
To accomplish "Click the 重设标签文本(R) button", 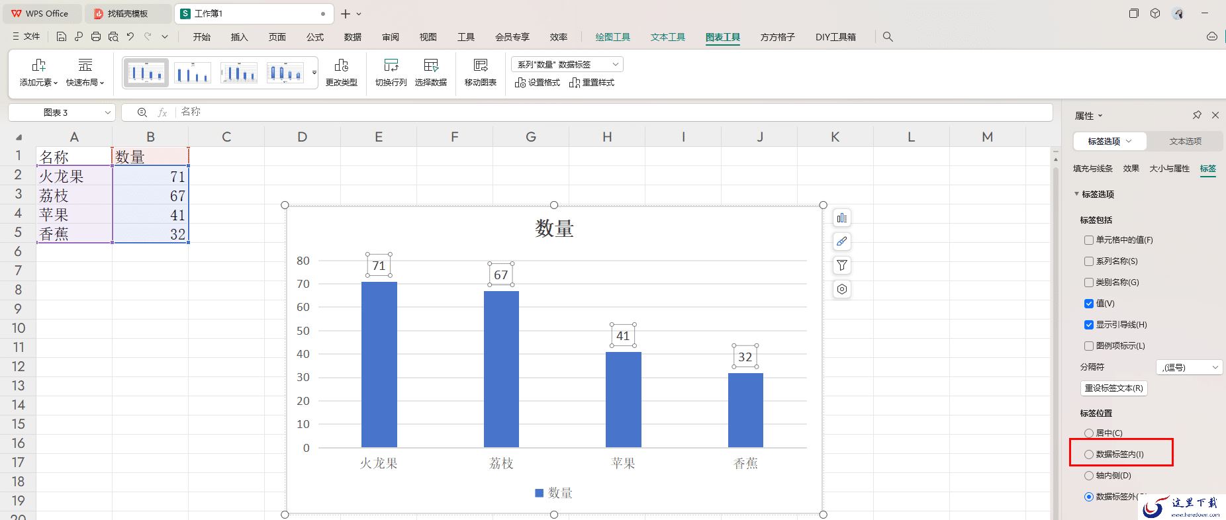I will click(x=1113, y=388).
